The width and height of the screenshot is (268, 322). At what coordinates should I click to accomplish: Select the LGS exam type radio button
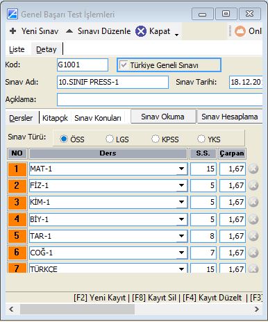110,139
